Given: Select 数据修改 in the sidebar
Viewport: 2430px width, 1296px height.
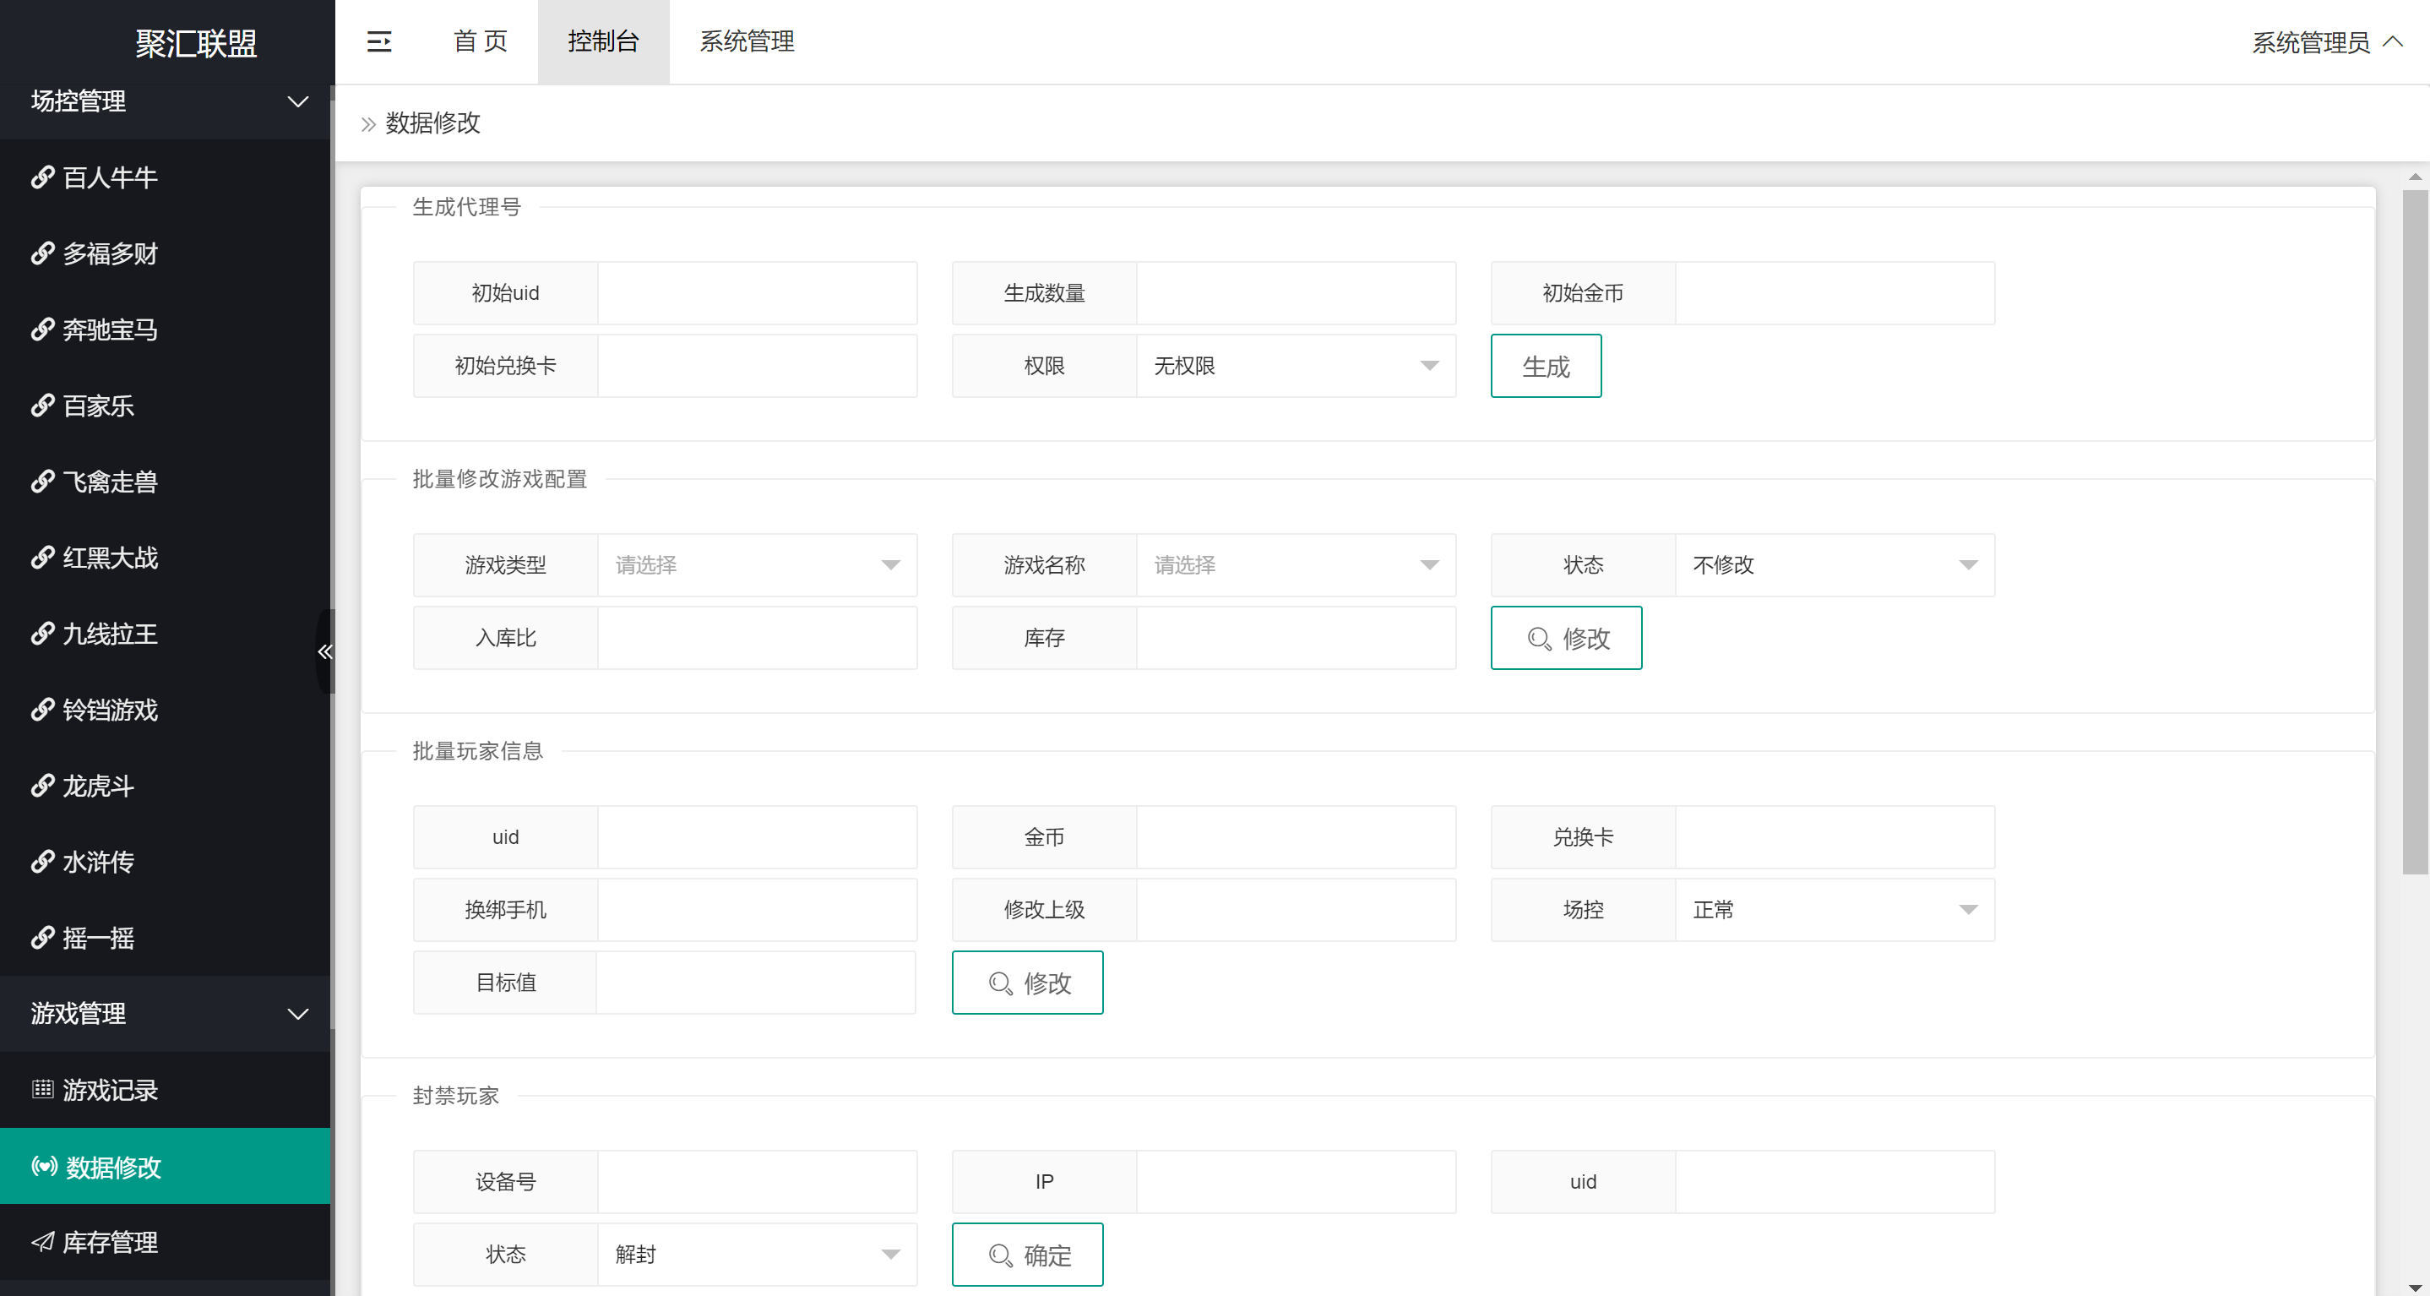Looking at the screenshot, I should pyautogui.click(x=113, y=1167).
